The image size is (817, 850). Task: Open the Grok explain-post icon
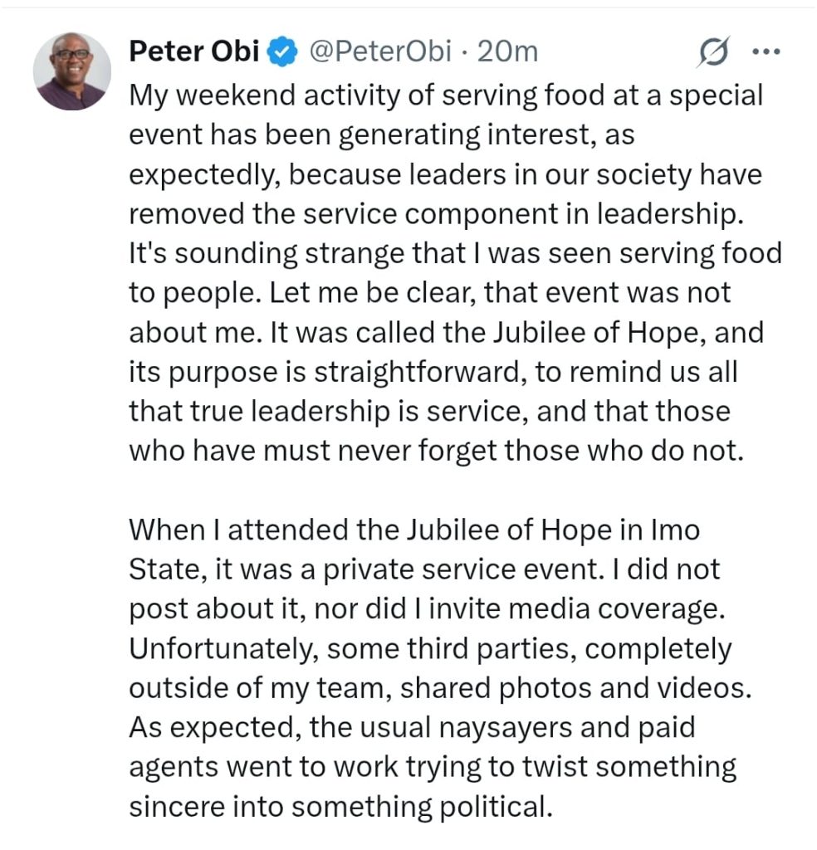713,52
